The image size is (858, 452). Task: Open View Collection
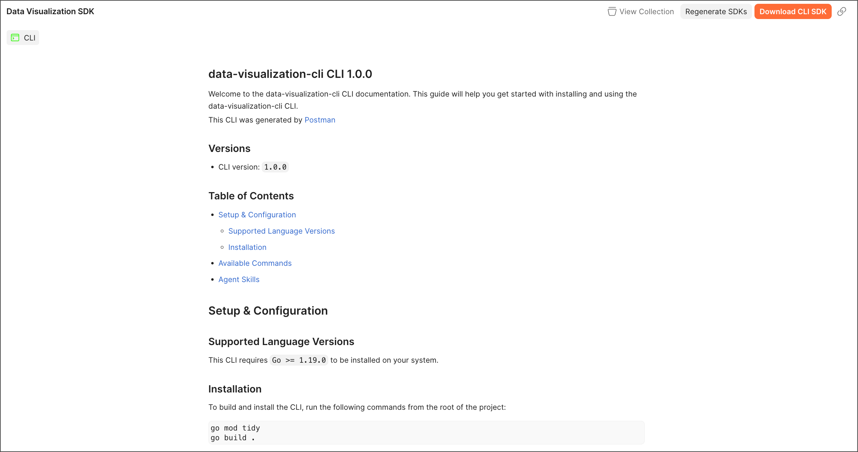[646, 12]
